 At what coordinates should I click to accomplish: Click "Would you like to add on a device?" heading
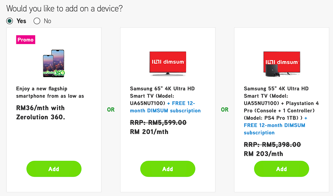coord(65,8)
